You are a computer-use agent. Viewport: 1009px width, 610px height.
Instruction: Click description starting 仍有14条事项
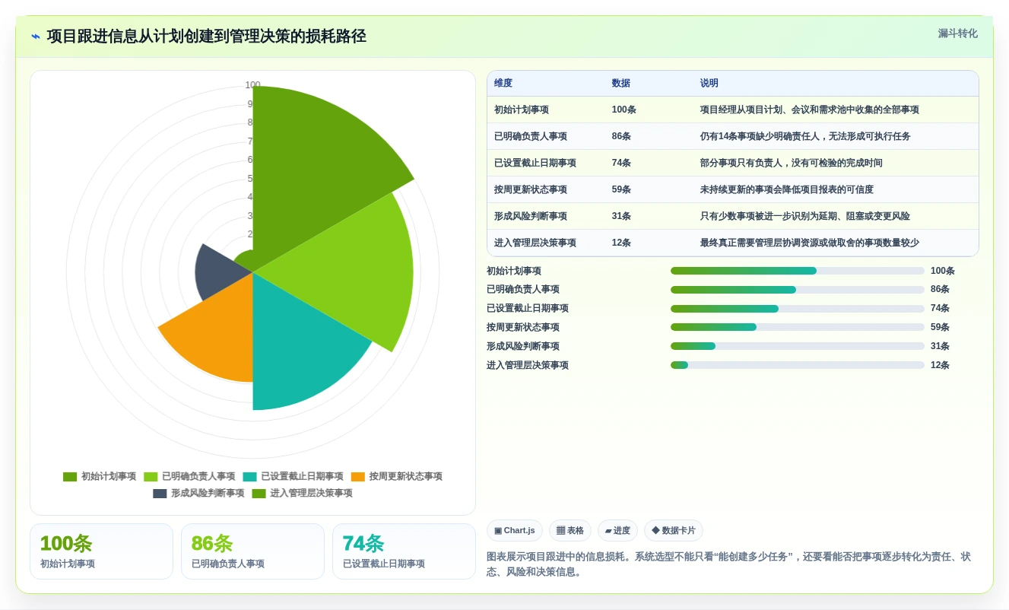click(x=805, y=137)
